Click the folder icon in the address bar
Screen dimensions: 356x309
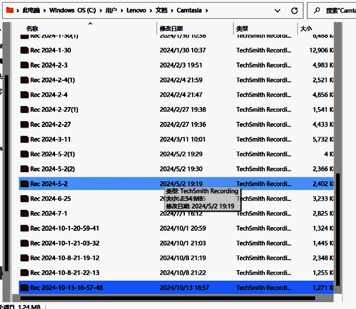(x=9, y=10)
